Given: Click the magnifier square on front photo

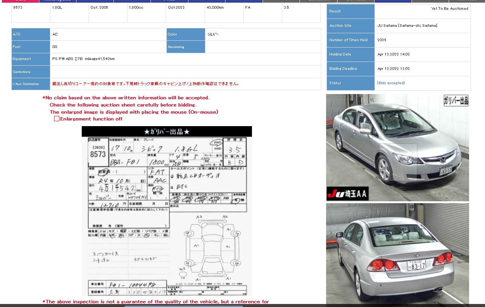Looking at the screenshot, I should (398, 162).
